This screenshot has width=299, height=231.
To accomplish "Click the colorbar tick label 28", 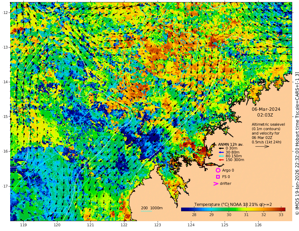I will click(194, 215).
